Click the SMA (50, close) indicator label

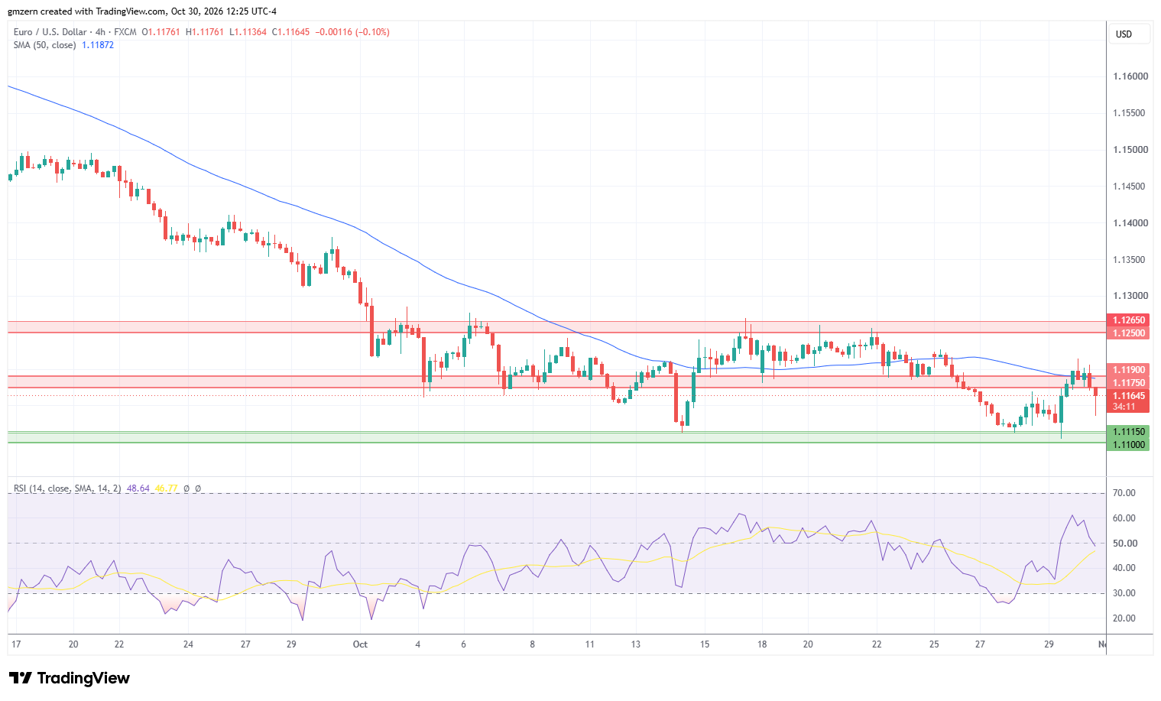(x=45, y=45)
